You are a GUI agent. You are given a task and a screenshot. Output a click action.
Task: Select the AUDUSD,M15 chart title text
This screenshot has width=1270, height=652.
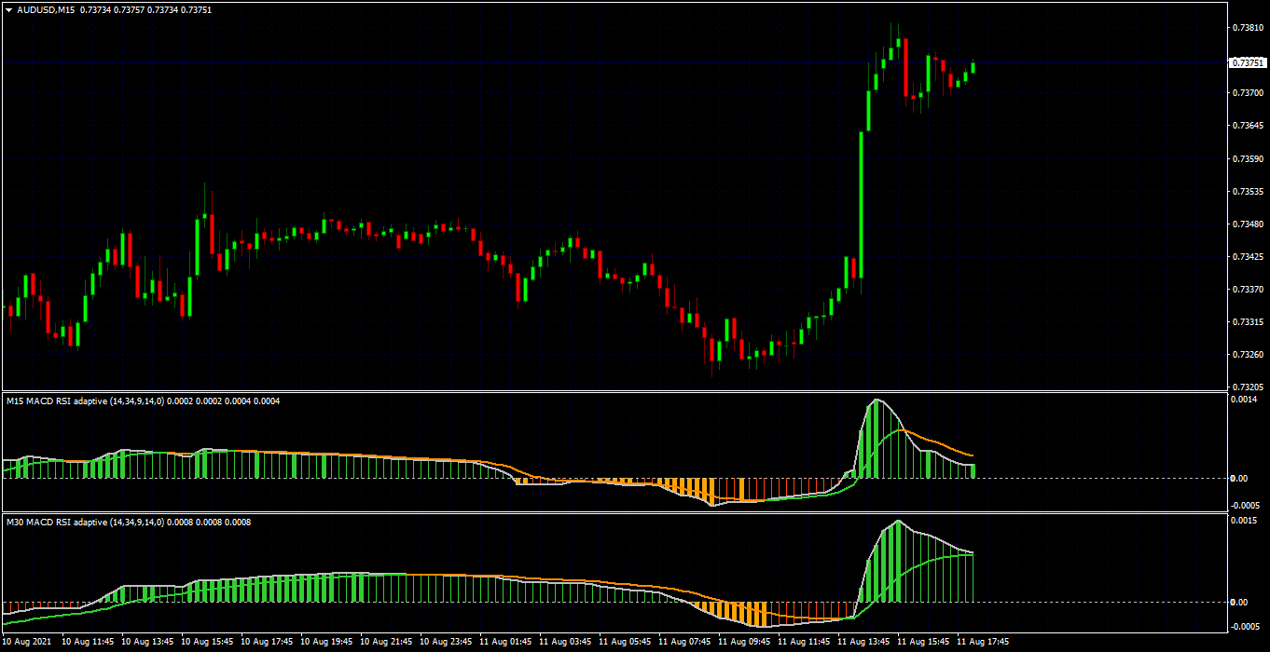point(47,9)
